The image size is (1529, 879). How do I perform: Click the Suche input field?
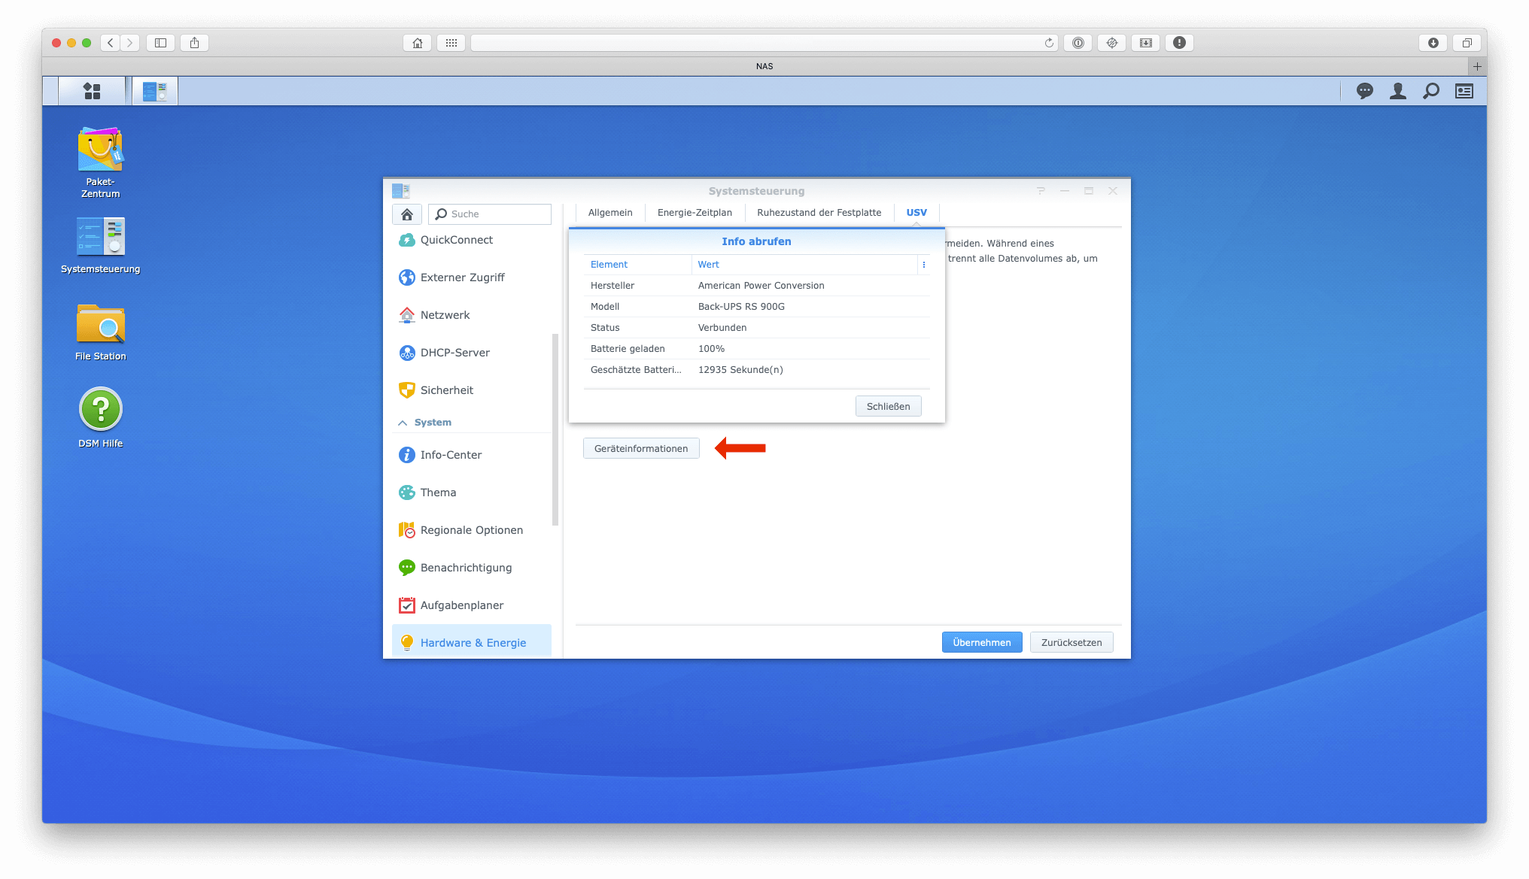(490, 214)
